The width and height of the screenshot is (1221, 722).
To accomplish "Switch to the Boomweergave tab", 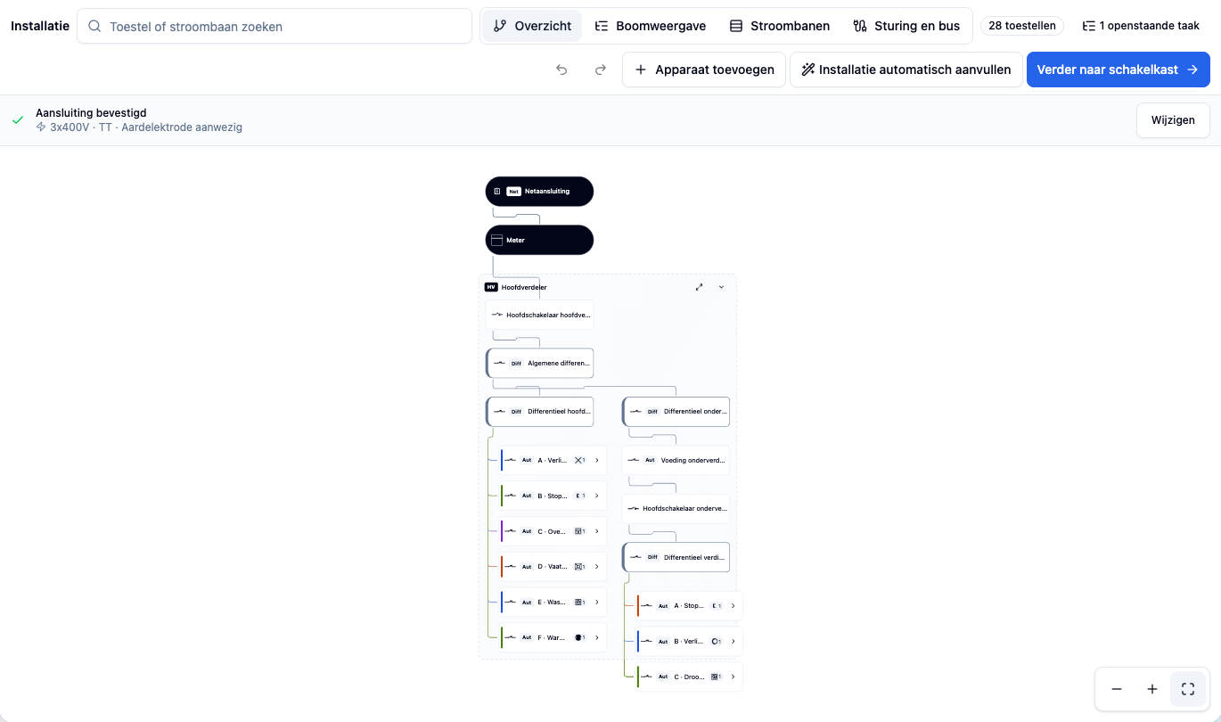I will click(x=651, y=26).
